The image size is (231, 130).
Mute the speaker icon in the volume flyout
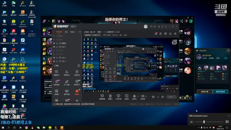[191, 122]
